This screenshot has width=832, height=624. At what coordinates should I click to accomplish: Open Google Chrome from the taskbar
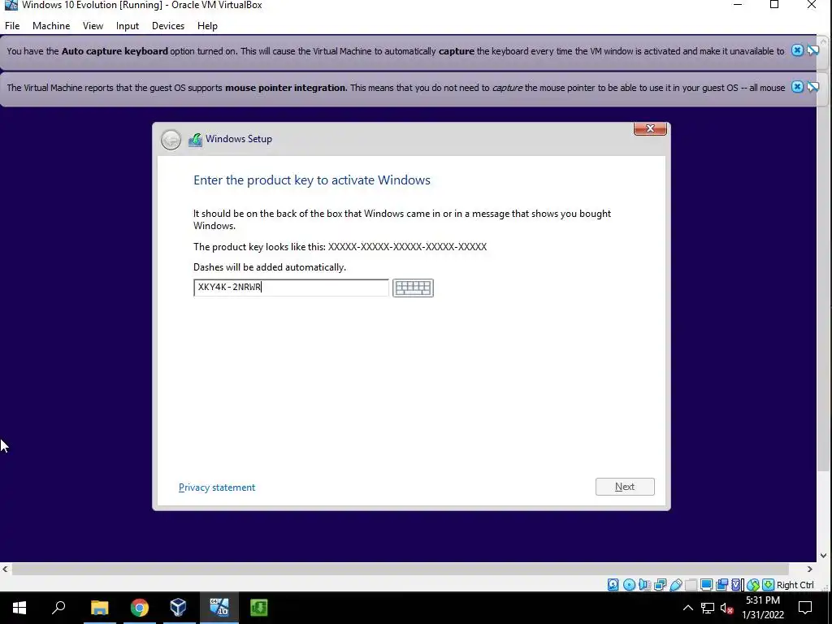(x=139, y=608)
